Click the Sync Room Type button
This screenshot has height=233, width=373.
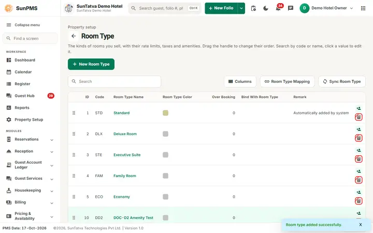tap(342, 82)
